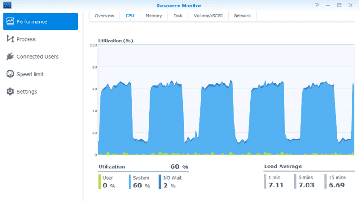Click the Process branch icon in the sidebar
Screen dimensions: 359x201
(10, 39)
